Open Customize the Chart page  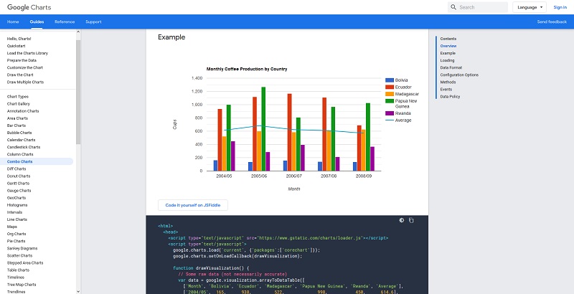pos(25,67)
